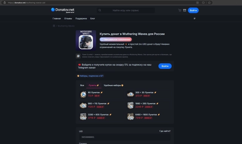Switch to the Удобные наборы tab
This screenshot has width=242, height=144.
click(113, 85)
